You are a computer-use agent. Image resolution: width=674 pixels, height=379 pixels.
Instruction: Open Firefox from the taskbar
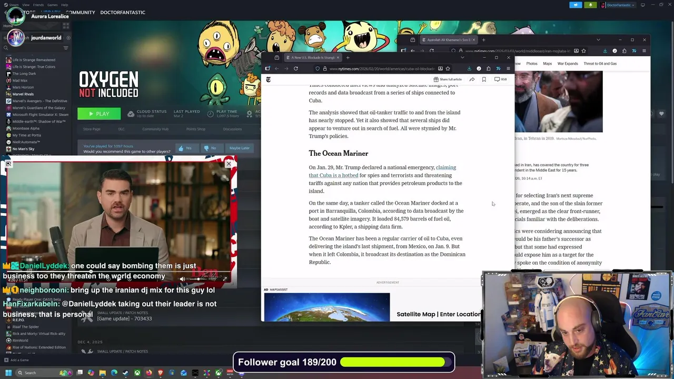point(149,373)
